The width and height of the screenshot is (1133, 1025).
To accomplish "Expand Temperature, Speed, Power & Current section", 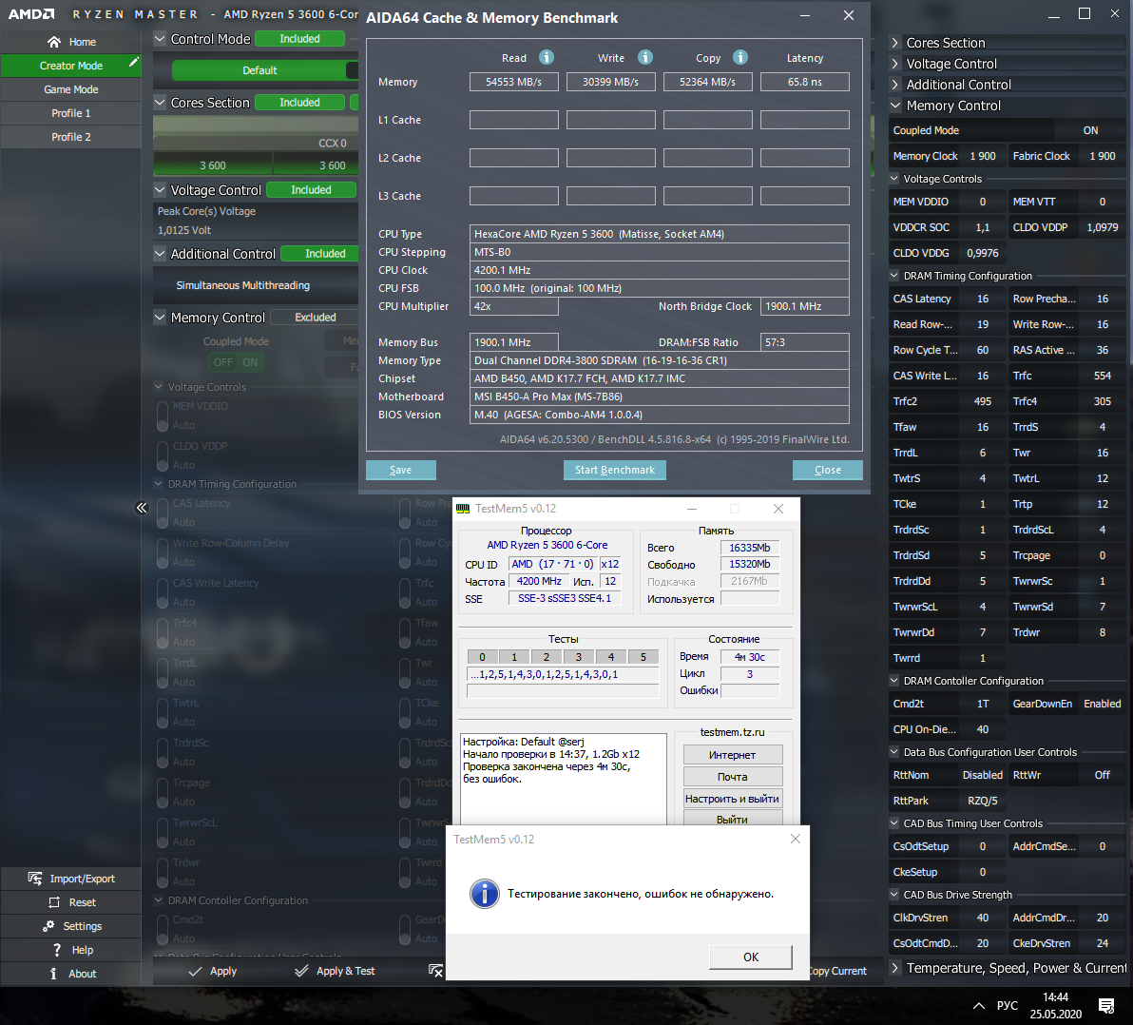I will coord(895,968).
